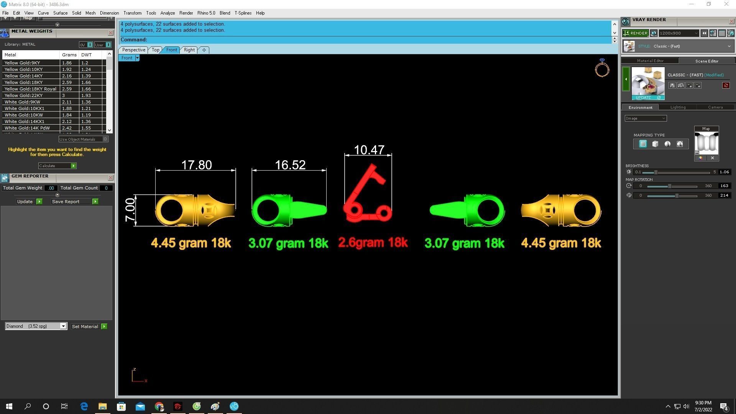Click the save scene style icon
The width and height of the screenshot is (736, 414).
click(x=672, y=85)
